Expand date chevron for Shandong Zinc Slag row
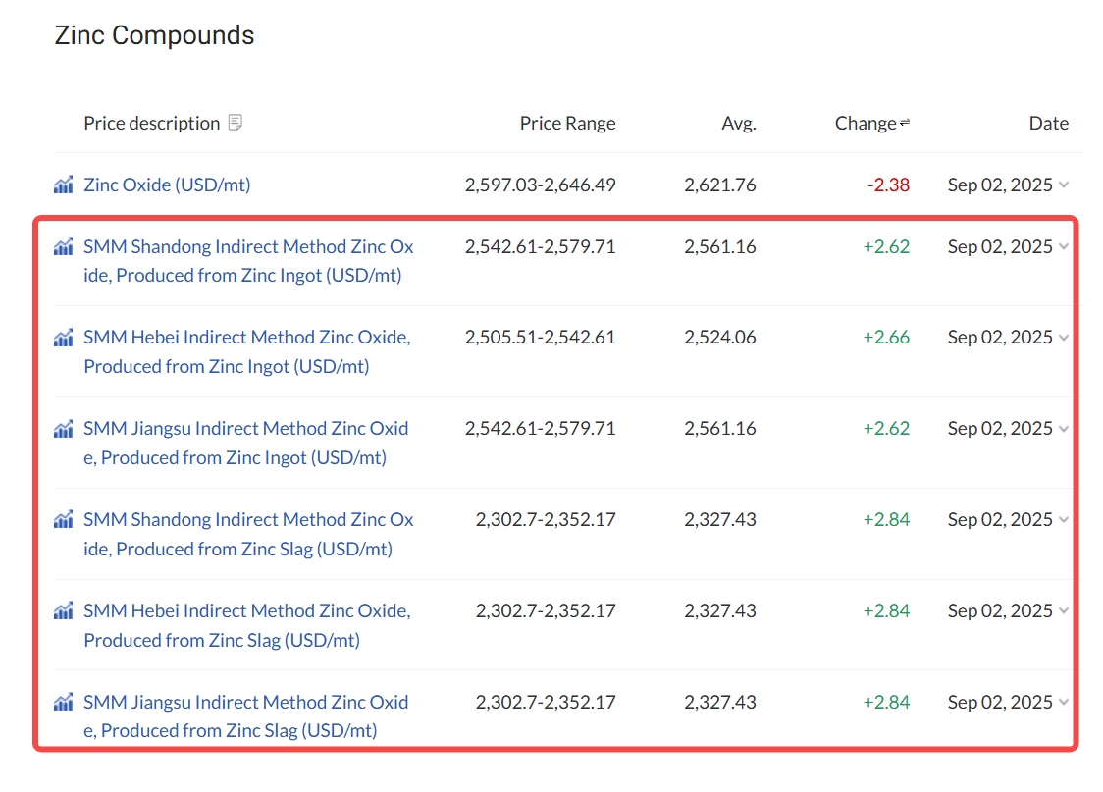Image resolution: width=1103 pixels, height=792 pixels. [x=1064, y=520]
